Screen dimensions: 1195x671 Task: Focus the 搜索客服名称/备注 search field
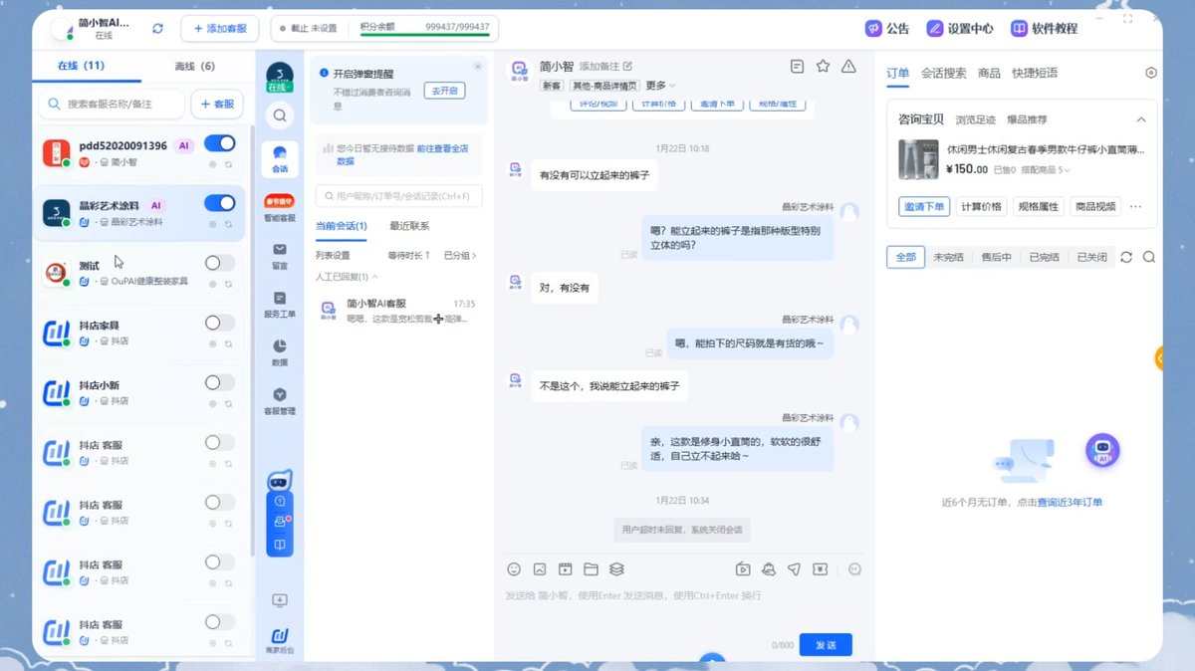(112, 104)
